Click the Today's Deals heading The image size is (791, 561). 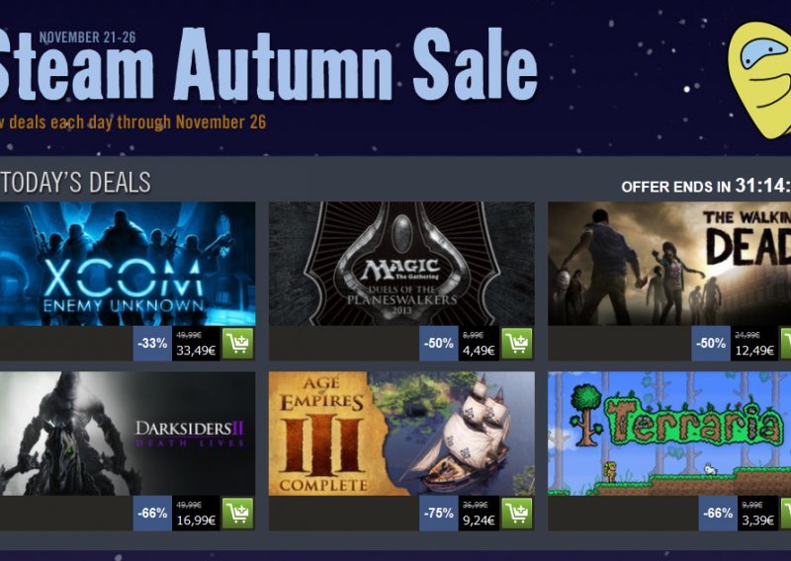coord(76,183)
